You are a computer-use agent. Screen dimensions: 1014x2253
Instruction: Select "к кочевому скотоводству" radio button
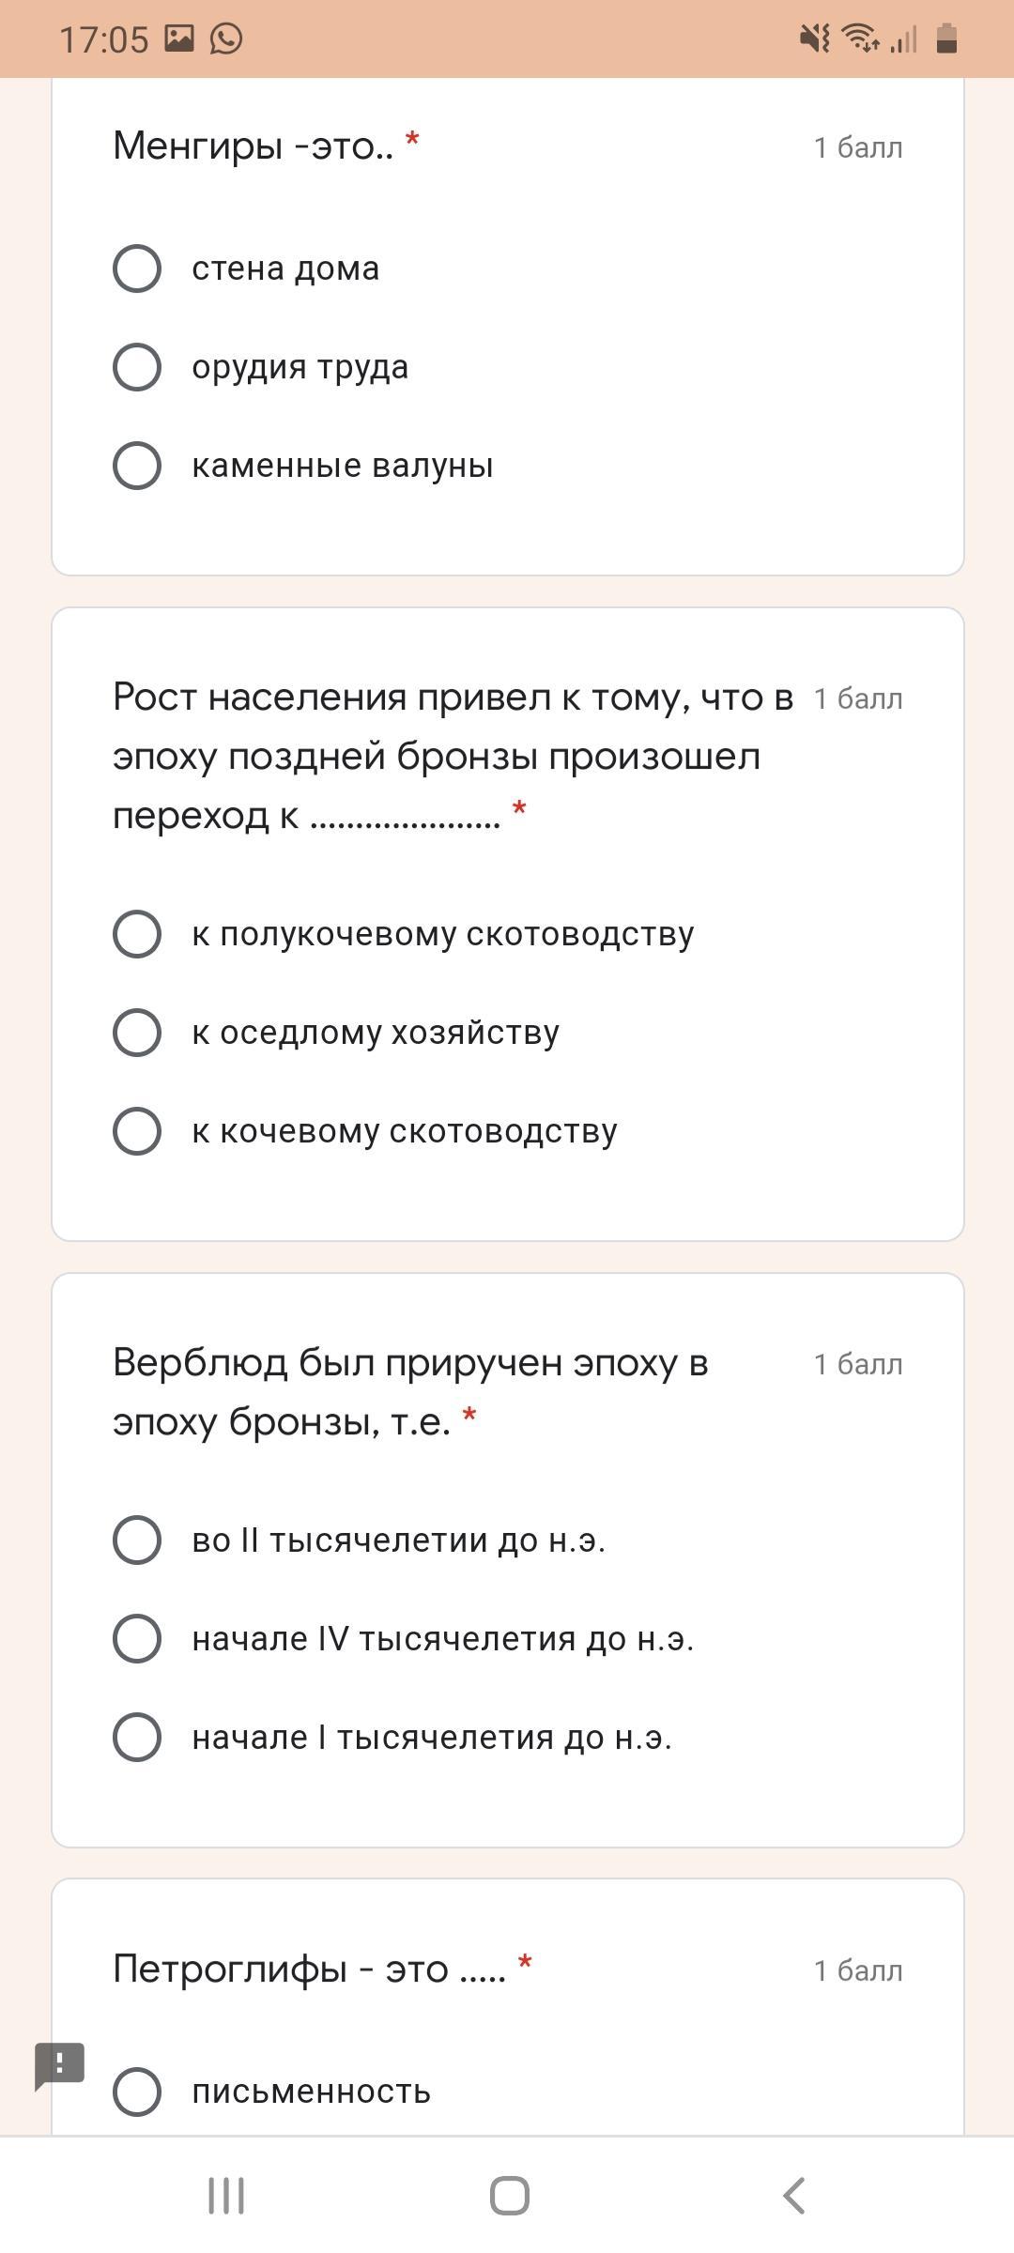tap(137, 1131)
